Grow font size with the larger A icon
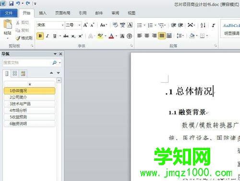This screenshot has height=181, width=240. tap(85, 25)
